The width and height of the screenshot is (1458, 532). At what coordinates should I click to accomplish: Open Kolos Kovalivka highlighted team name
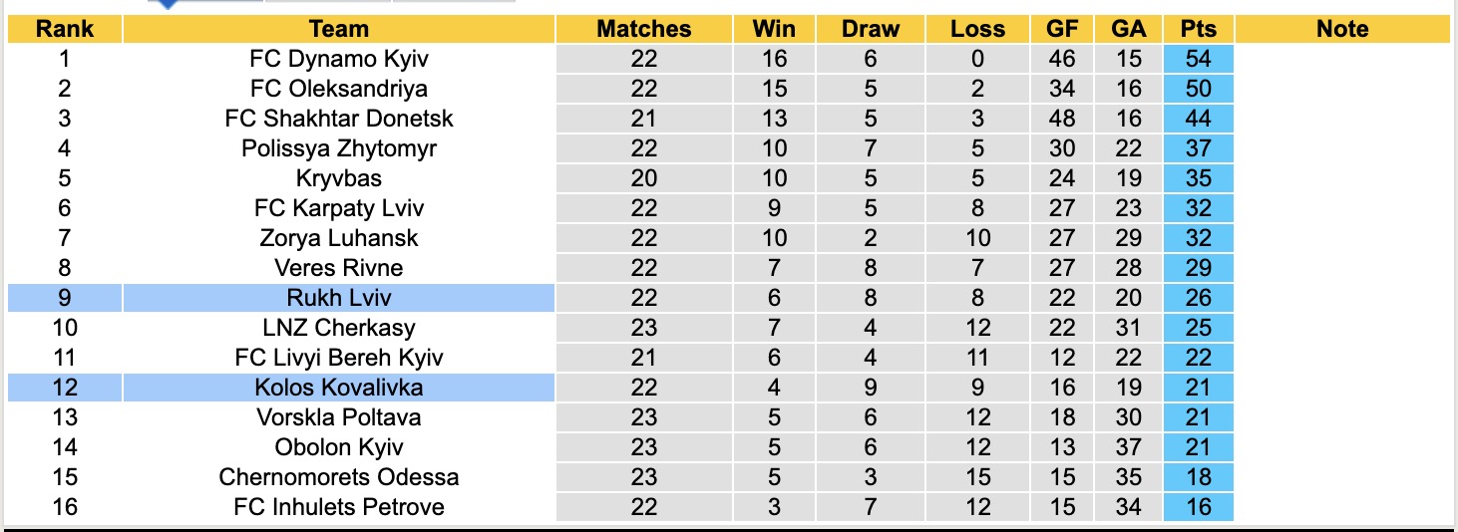coord(339,388)
